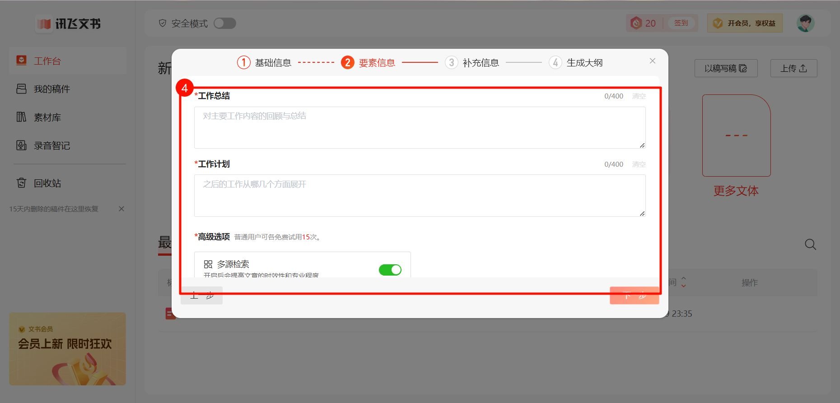Go to step 1 基础信息
This screenshot has height=403, width=840.
point(264,62)
